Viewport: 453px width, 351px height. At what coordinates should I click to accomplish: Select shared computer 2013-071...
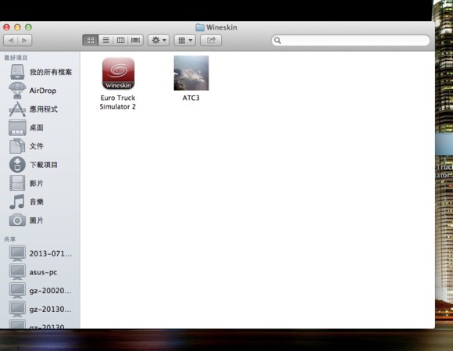(41, 253)
